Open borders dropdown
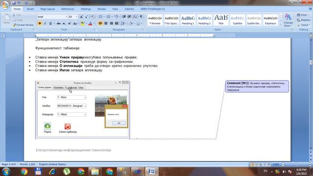Image resolution: width=313 pixels, height=176 pixels. 142,23
